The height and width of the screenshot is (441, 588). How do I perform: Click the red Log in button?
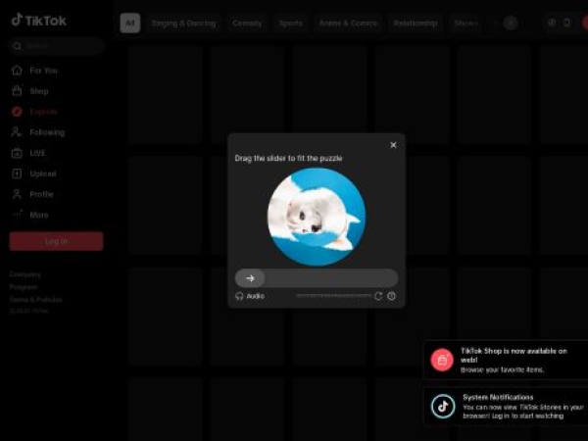pos(56,241)
